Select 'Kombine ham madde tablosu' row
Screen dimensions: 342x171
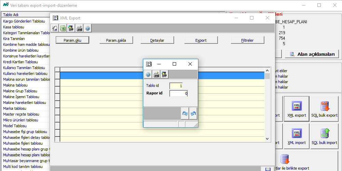coord(26,44)
